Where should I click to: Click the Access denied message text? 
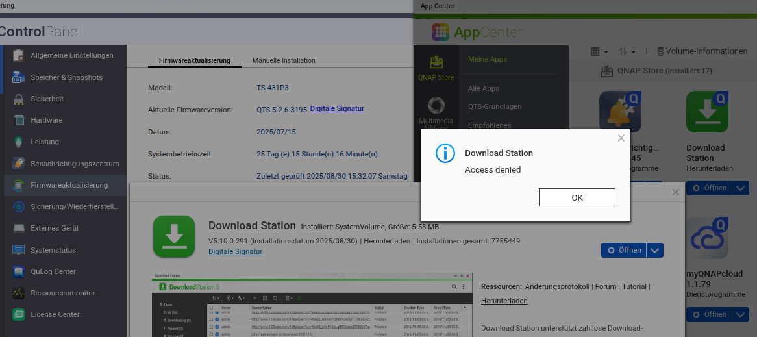pos(493,170)
